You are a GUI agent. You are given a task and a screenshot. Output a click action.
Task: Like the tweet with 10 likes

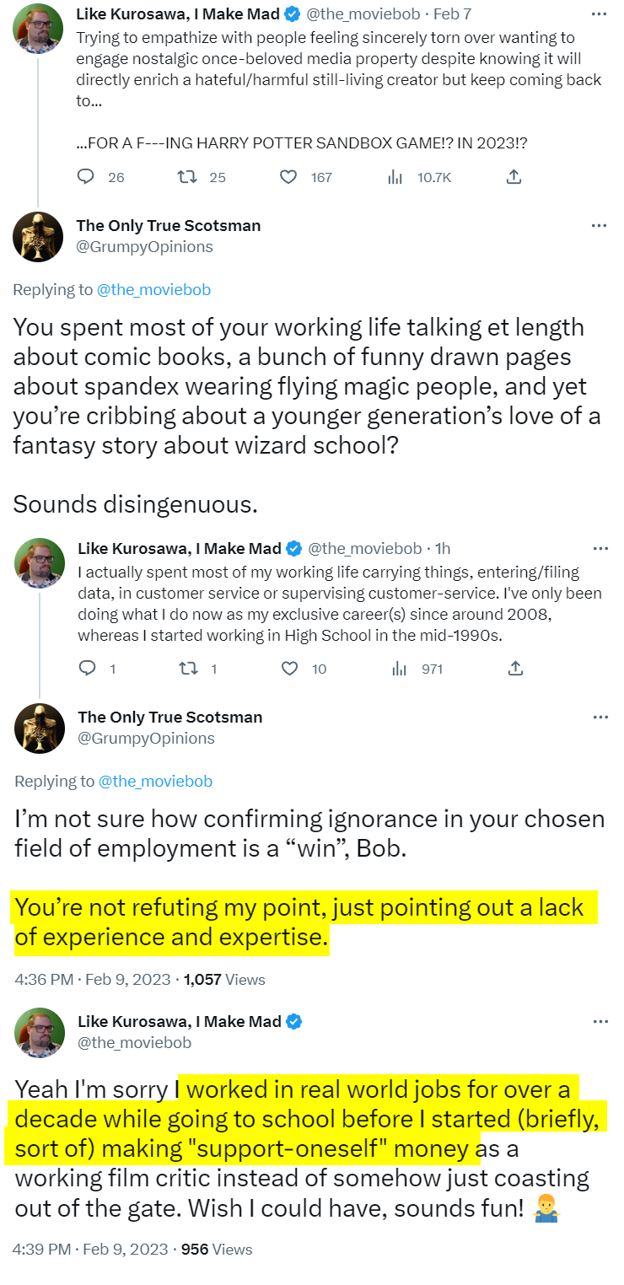click(290, 669)
